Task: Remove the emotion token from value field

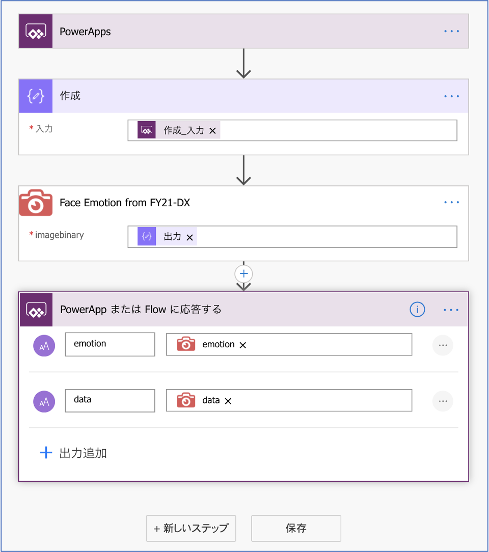Action: [243, 345]
